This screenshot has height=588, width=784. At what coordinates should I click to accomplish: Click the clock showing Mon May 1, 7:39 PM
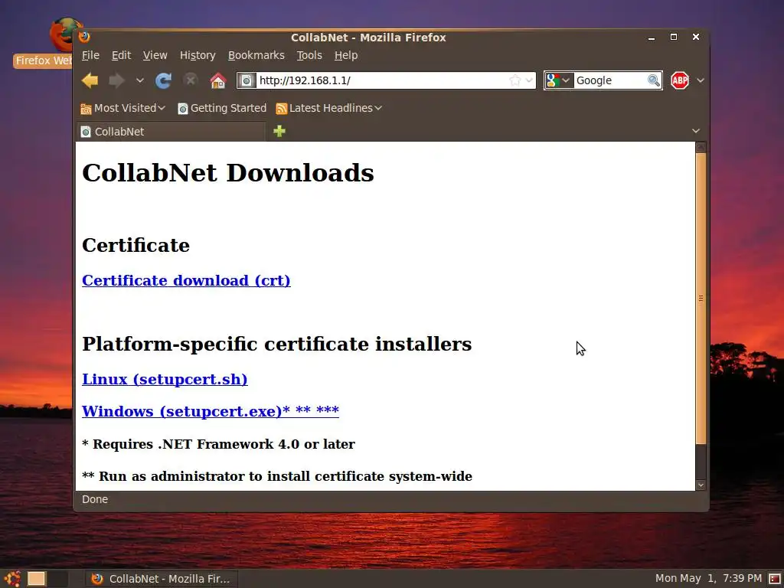(x=708, y=579)
